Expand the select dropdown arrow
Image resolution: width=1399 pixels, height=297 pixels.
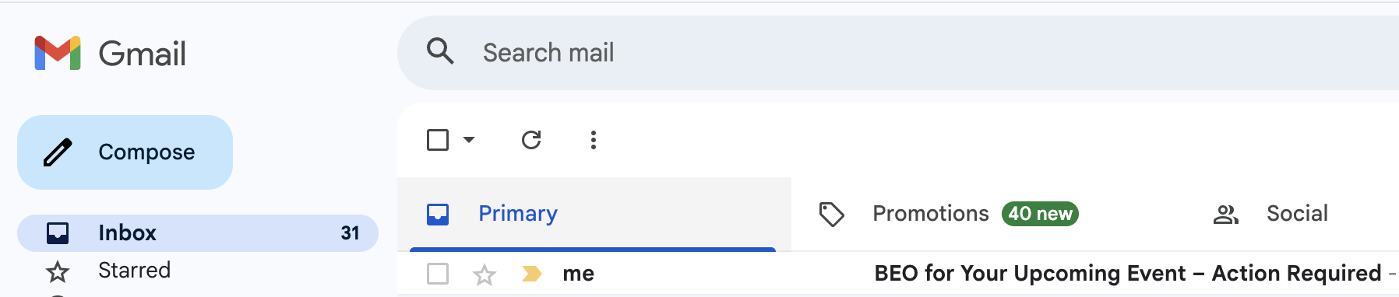point(469,140)
